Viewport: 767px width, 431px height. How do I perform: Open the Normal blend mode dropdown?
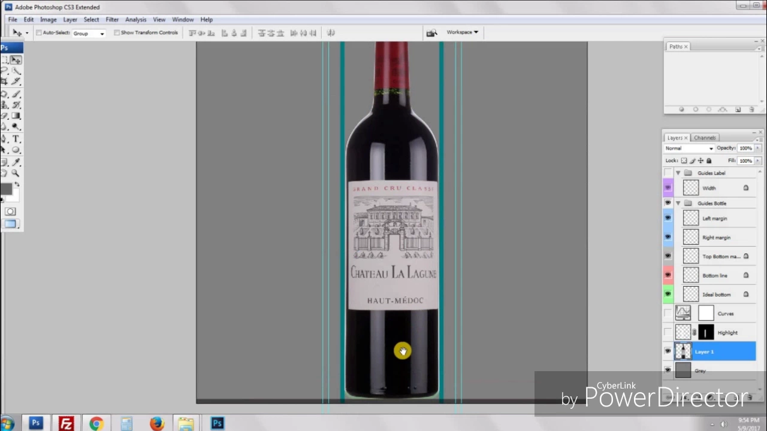pyautogui.click(x=689, y=148)
